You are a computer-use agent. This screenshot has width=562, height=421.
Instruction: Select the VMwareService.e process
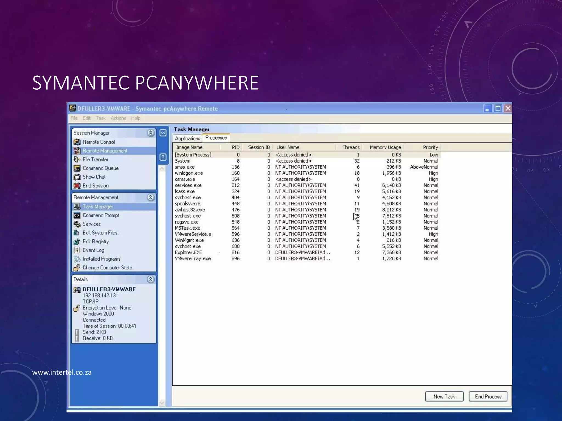pos(307,234)
